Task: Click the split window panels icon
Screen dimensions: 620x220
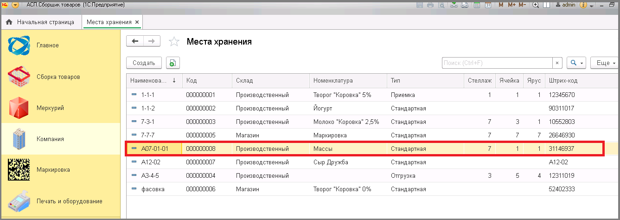Action: pyautogui.click(x=547, y=5)
